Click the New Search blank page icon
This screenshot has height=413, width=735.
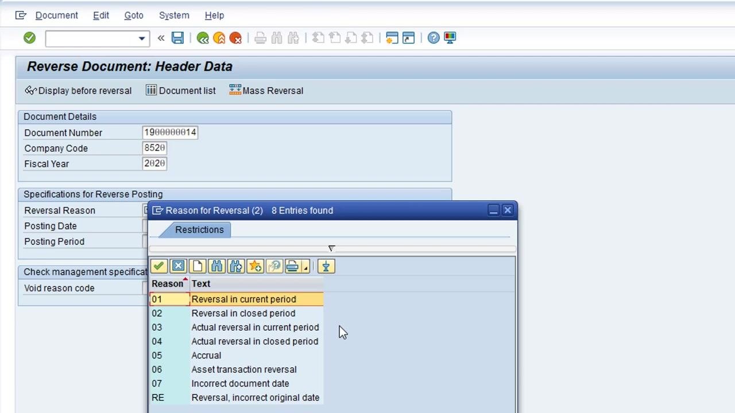tap(198, 266)
